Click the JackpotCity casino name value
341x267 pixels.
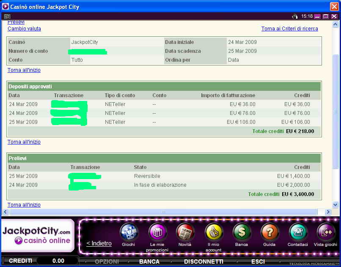[x=85, y=42]
